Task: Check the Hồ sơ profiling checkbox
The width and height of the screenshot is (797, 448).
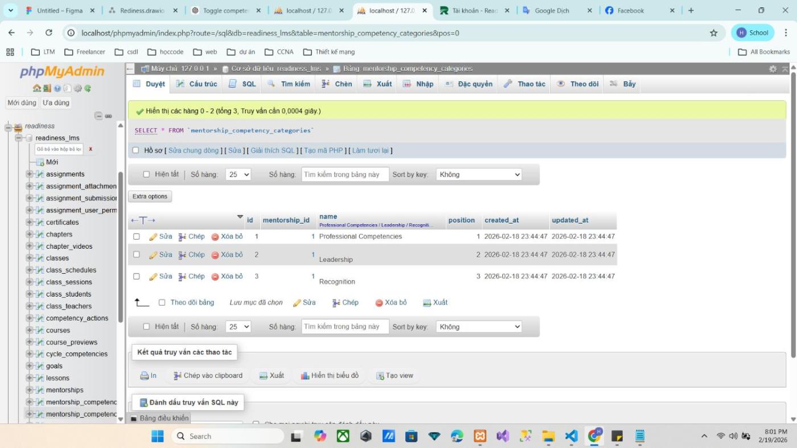Action: tap(135, 150)
